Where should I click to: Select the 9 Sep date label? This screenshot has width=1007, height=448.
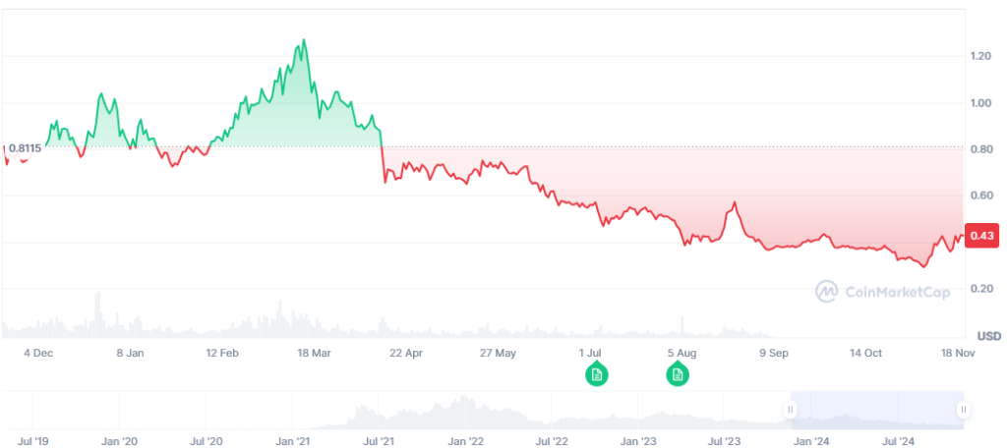(x=774, y=352)
